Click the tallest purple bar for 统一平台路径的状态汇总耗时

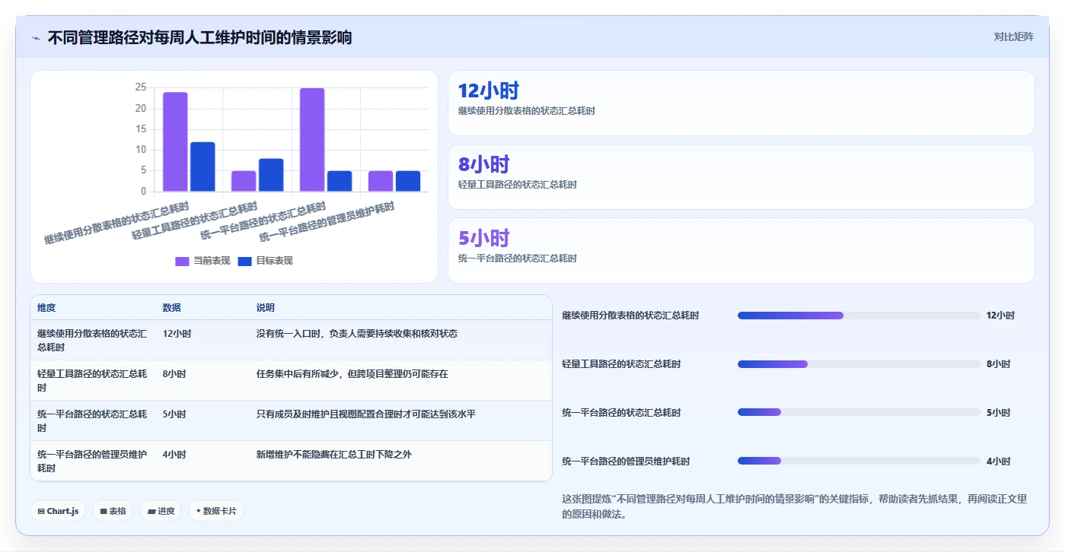[x=312, y=140]
